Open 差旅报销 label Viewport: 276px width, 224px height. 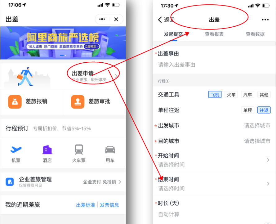tap(36, 101)
